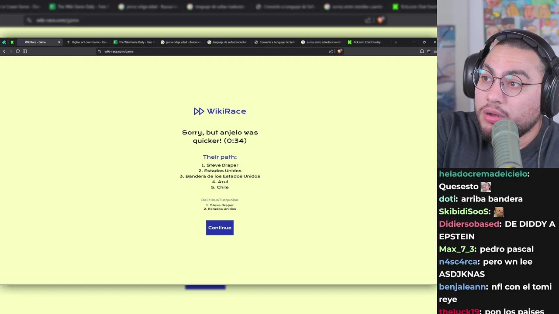Image resolution: width=559 pixels, height=314 pixels.
Task: Click the DeliciousTurquoise player name
Action: (x=220, y=200)
